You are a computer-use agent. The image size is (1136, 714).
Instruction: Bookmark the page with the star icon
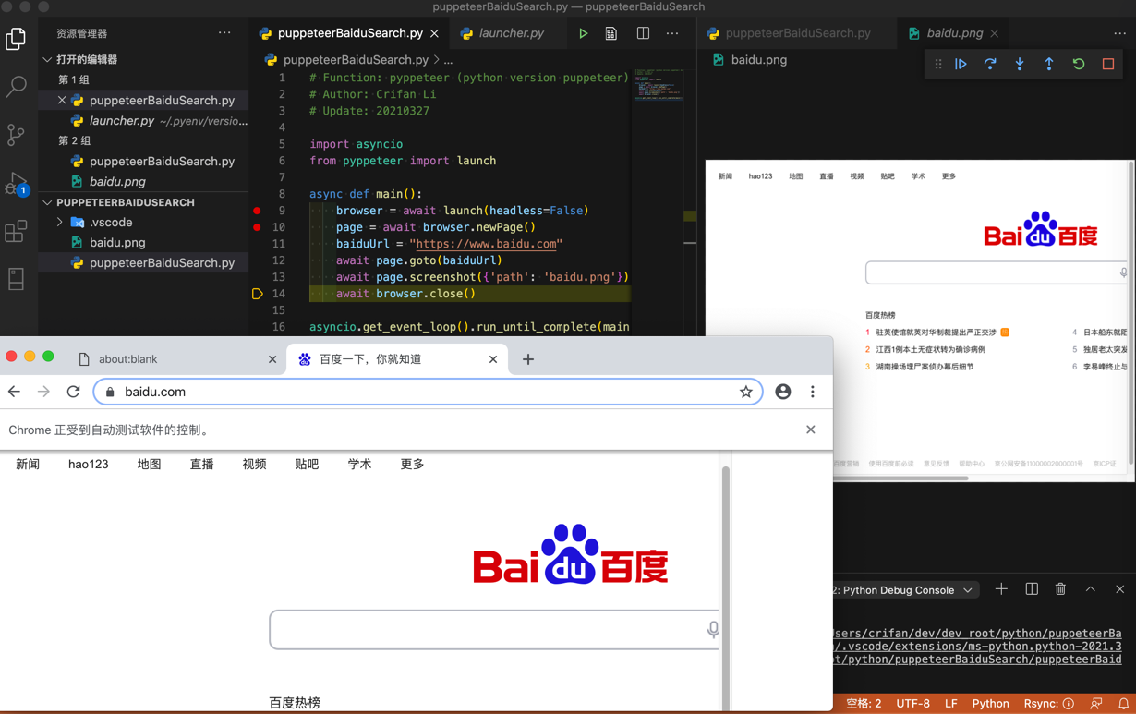[745, 392]
